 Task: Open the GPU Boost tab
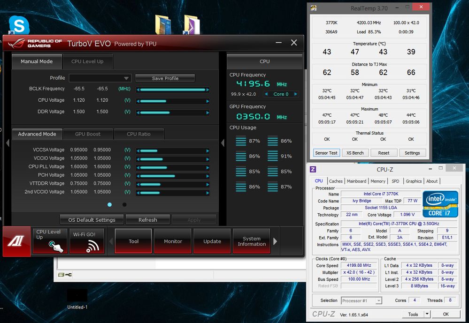[88, 134]
